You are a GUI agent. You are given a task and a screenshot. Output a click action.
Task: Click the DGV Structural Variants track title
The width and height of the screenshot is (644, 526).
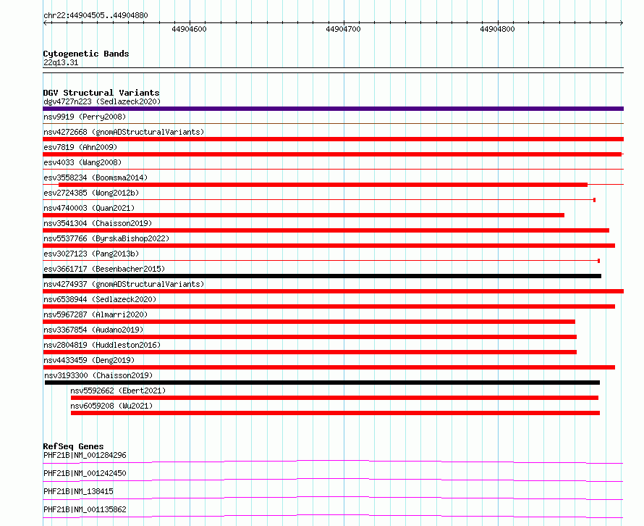(x=101, y=93)
